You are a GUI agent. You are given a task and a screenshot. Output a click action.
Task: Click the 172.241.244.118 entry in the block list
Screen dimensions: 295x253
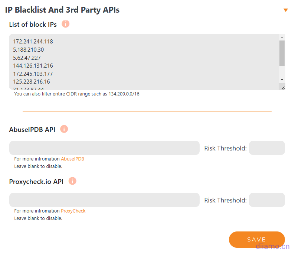point(33,42)
